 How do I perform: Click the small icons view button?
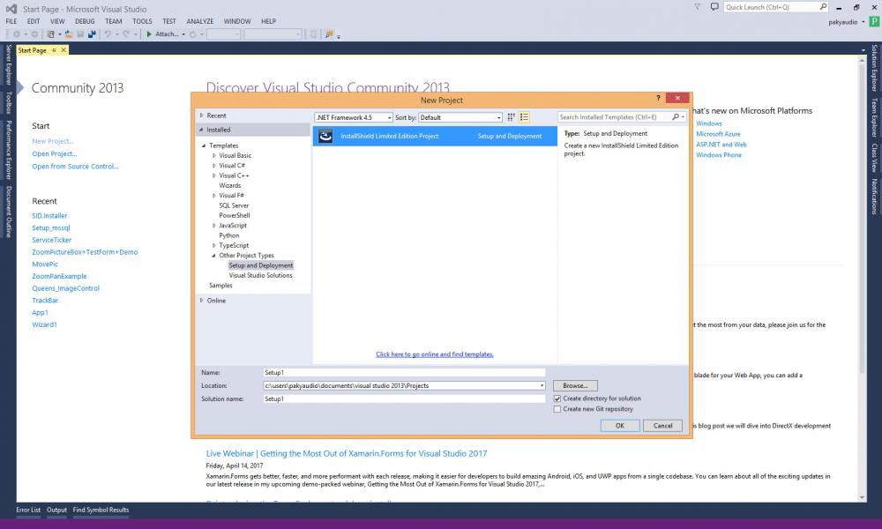[x=512, y=117]
